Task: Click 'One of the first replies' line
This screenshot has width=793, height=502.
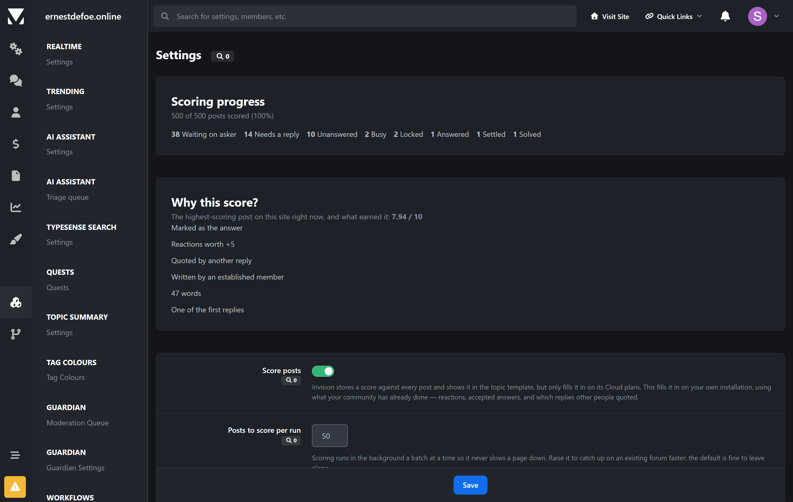Action: click(x=208, y=310)
